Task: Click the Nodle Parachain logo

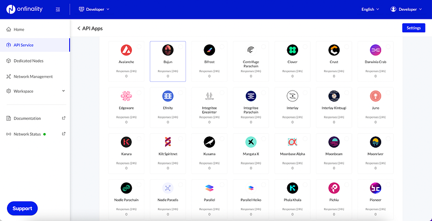Action: coord(126,188)
